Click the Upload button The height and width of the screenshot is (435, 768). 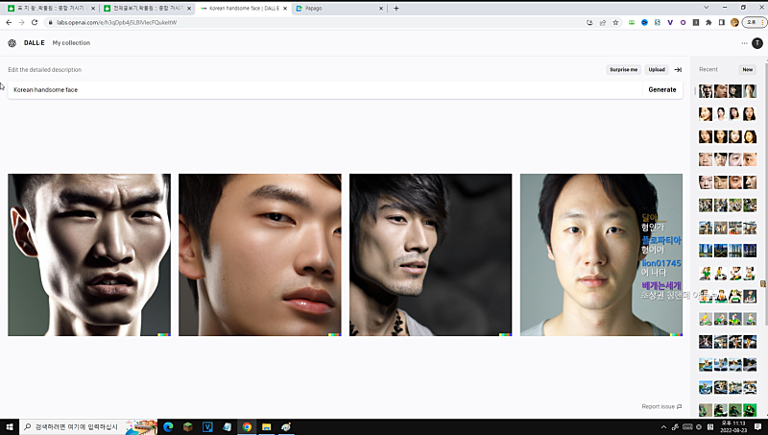[x=657, y=69]
